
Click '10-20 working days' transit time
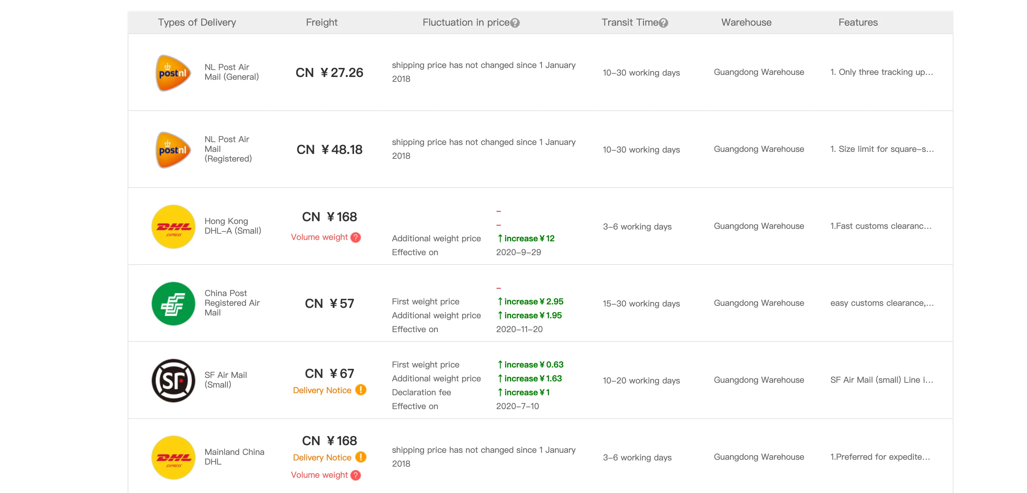[x=641, y=380]
